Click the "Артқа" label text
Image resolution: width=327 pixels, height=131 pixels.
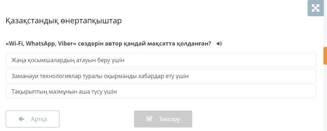[x=39, y=119]
